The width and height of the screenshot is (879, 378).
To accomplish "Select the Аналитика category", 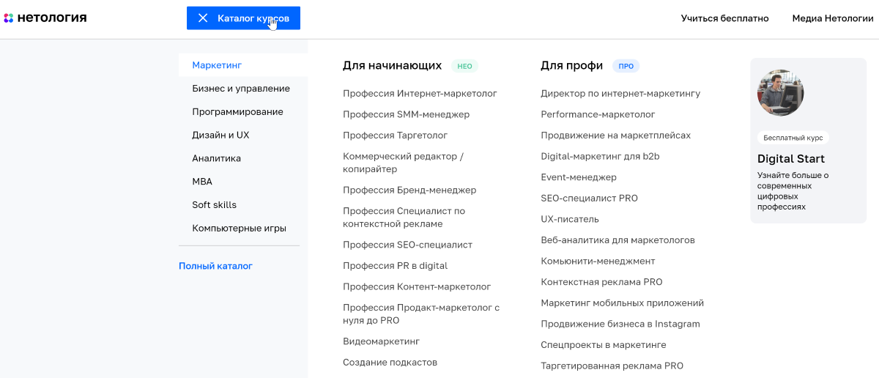I will tap(216, 158).
